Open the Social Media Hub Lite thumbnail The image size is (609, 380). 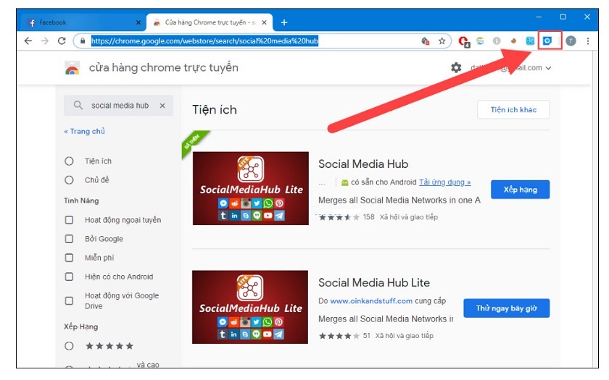[250, 307]
